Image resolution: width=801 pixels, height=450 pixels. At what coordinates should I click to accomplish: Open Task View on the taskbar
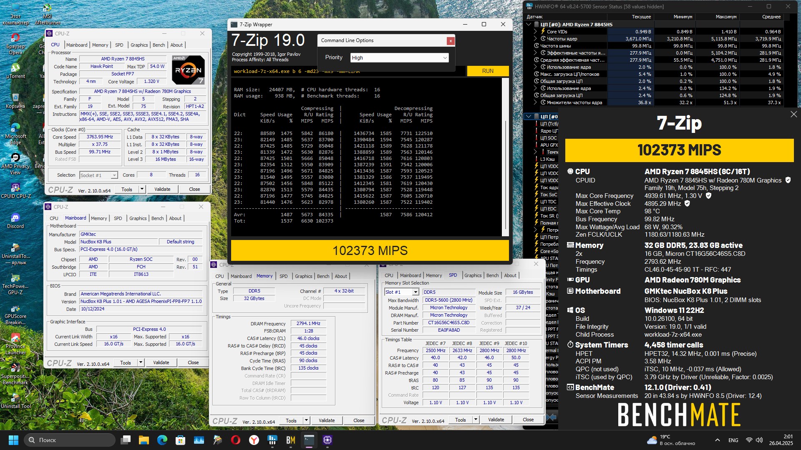tap(126, 440)
